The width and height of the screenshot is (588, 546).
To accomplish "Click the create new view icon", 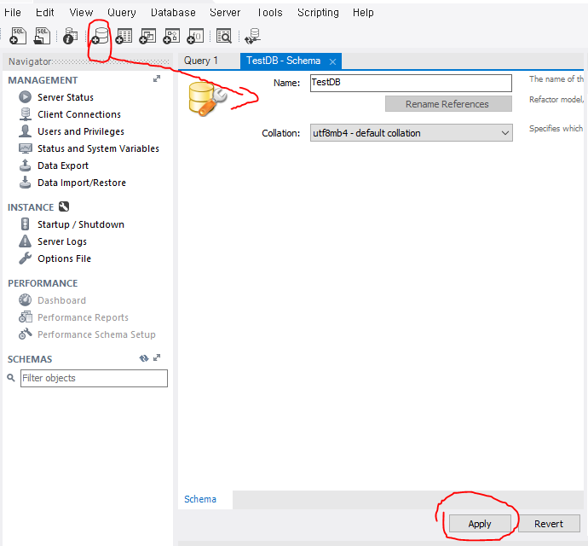I will [x=147, y=36].
